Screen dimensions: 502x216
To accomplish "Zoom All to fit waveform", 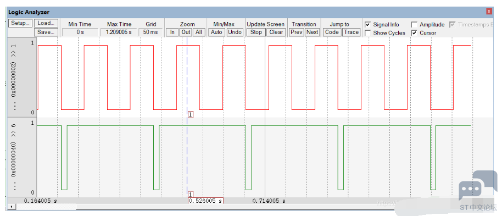I will tap(199, 32).
